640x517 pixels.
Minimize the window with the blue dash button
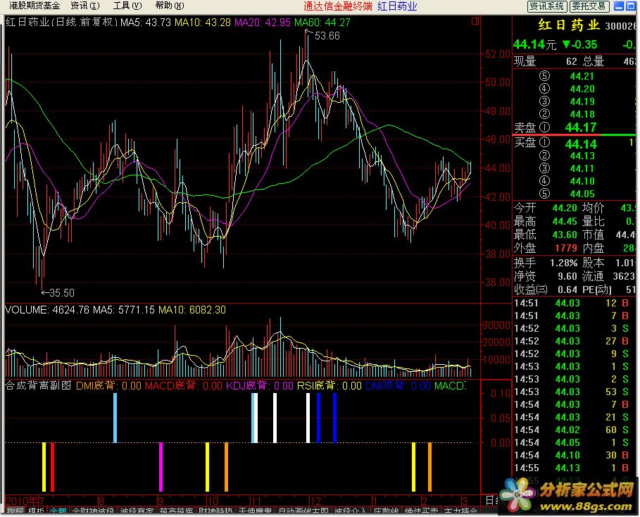point(619,6)
